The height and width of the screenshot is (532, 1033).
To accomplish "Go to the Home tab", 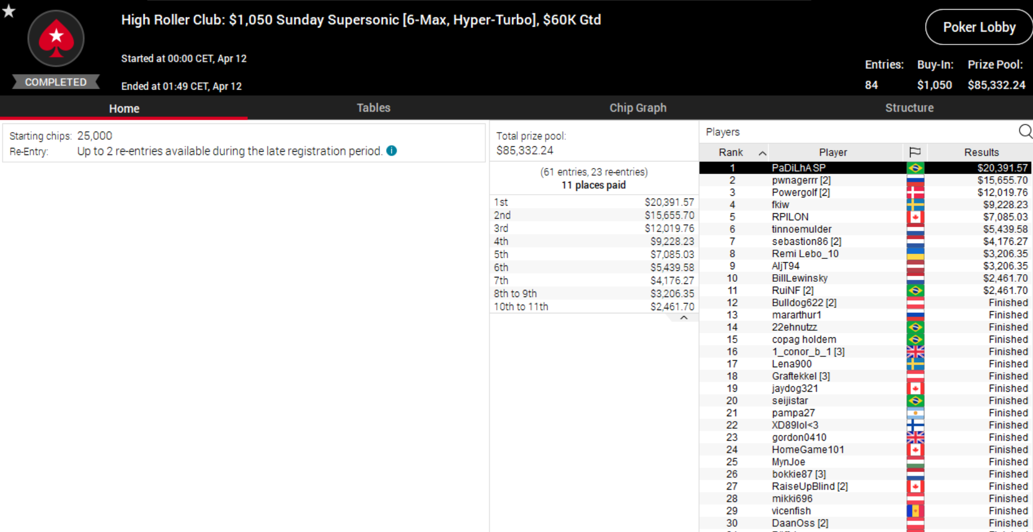I will tap(124, 108).
